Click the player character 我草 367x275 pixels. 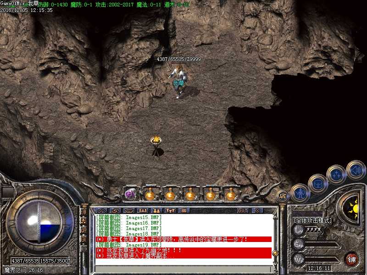[179, 82]
